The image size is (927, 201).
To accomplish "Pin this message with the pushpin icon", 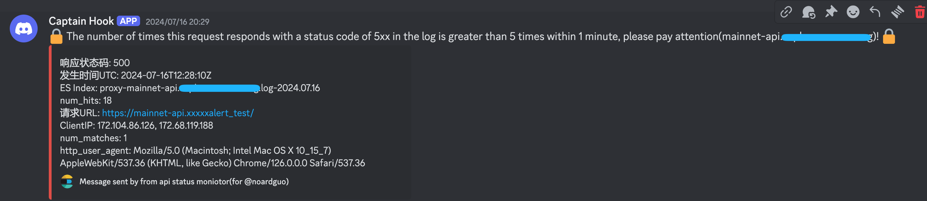I will coord(831,12).
